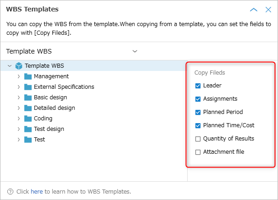The image size is (278, 200).
Task: Expand the Detailed design node
Action: click(x=19, y=108)
